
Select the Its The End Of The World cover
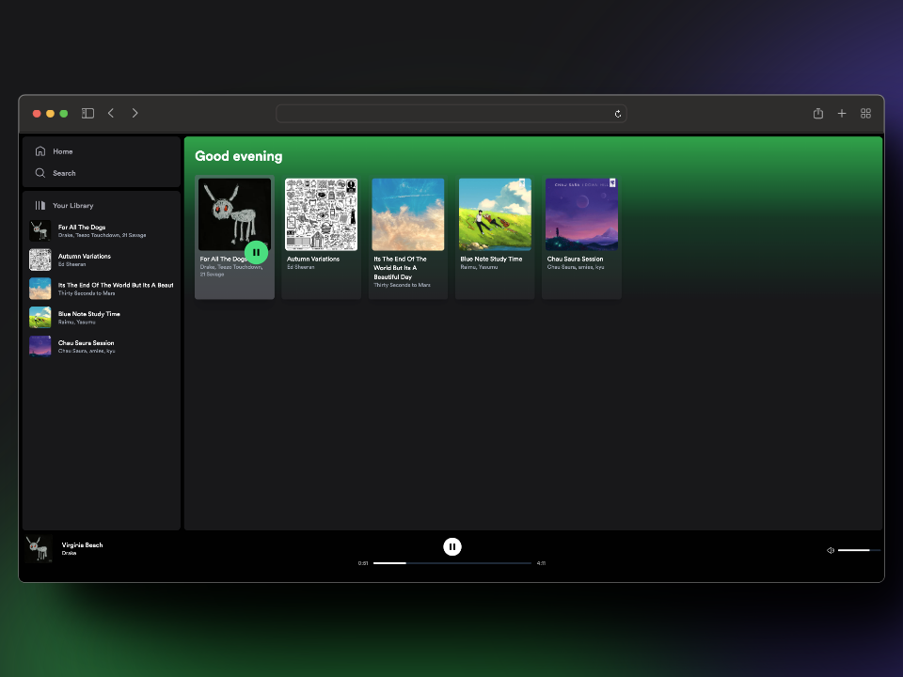point(407,213)
